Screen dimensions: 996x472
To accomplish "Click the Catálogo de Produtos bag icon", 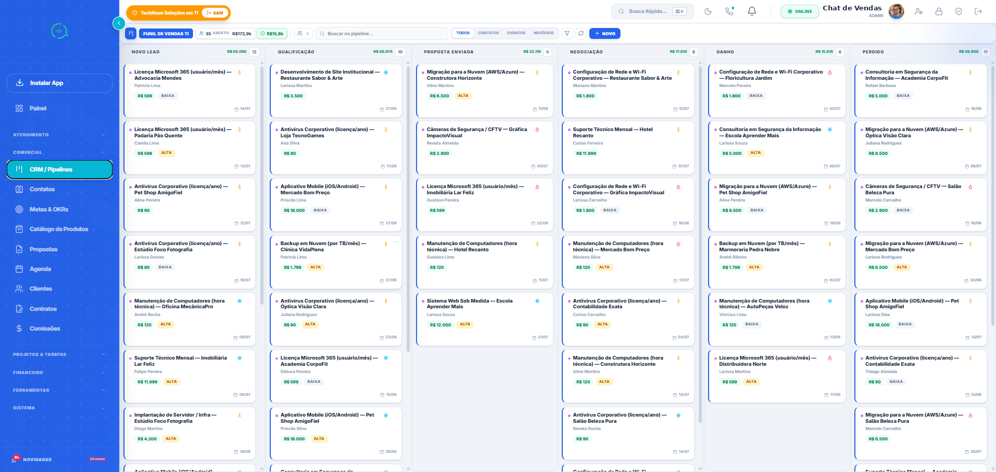I will [x=19, y=229].
